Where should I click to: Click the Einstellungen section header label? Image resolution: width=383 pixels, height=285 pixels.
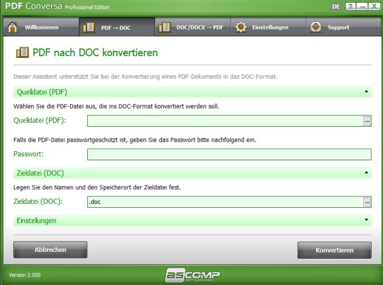click(x=36, y=220)
